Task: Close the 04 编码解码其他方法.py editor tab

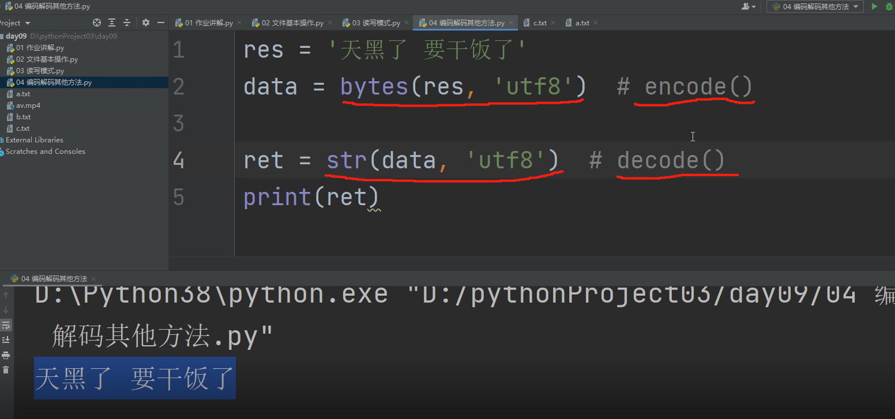Action: coord(512,23)
